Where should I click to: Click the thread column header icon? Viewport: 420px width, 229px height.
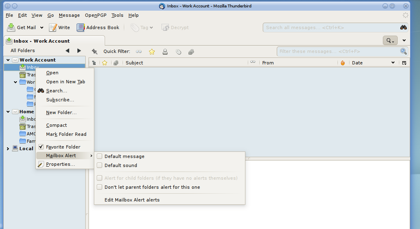tap(94, 63)
